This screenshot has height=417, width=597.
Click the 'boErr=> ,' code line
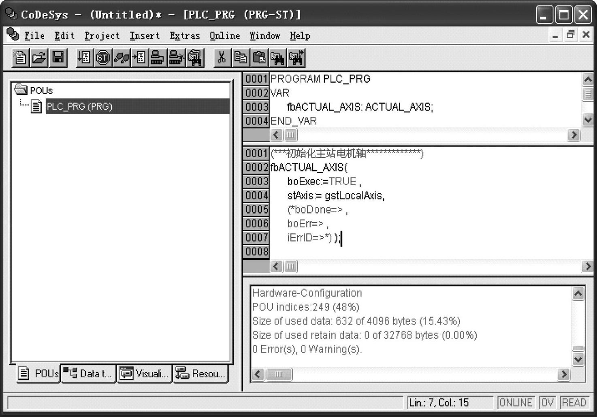308,223
